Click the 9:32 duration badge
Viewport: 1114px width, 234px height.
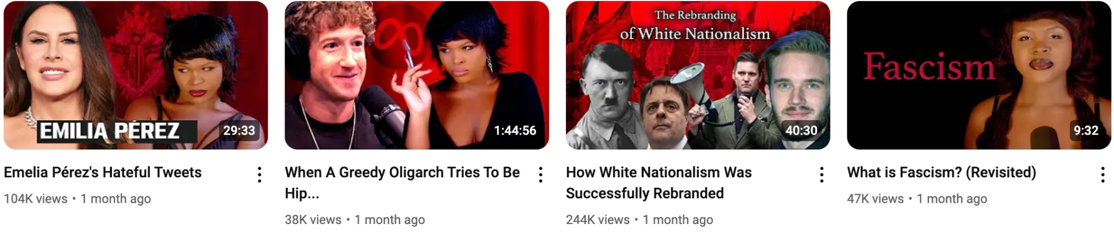pos(1086,131)
